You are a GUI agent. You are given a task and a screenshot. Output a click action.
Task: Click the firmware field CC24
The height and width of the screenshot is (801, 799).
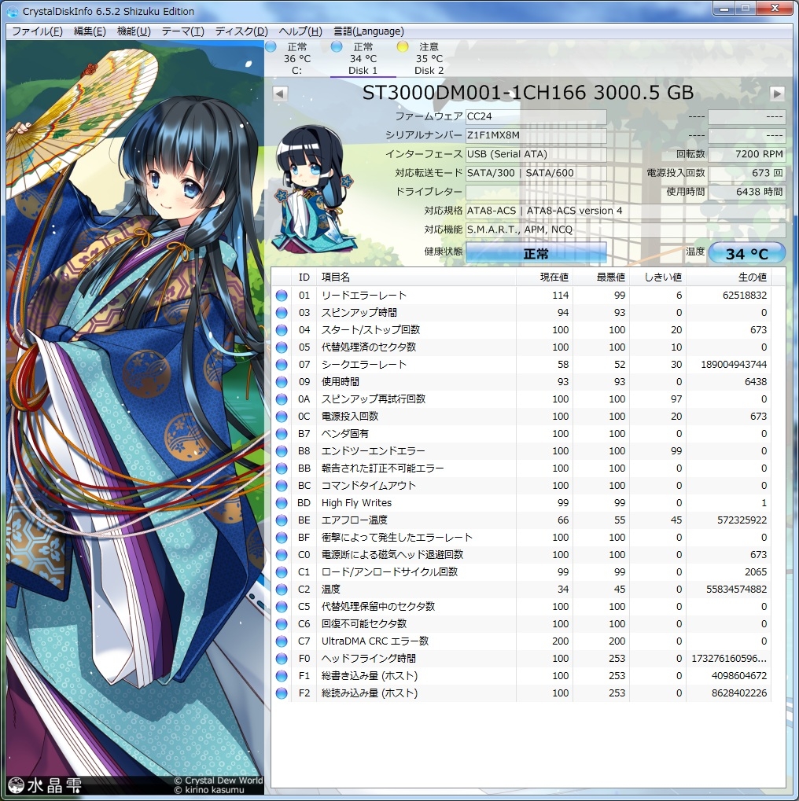click(x=536, y=116)
